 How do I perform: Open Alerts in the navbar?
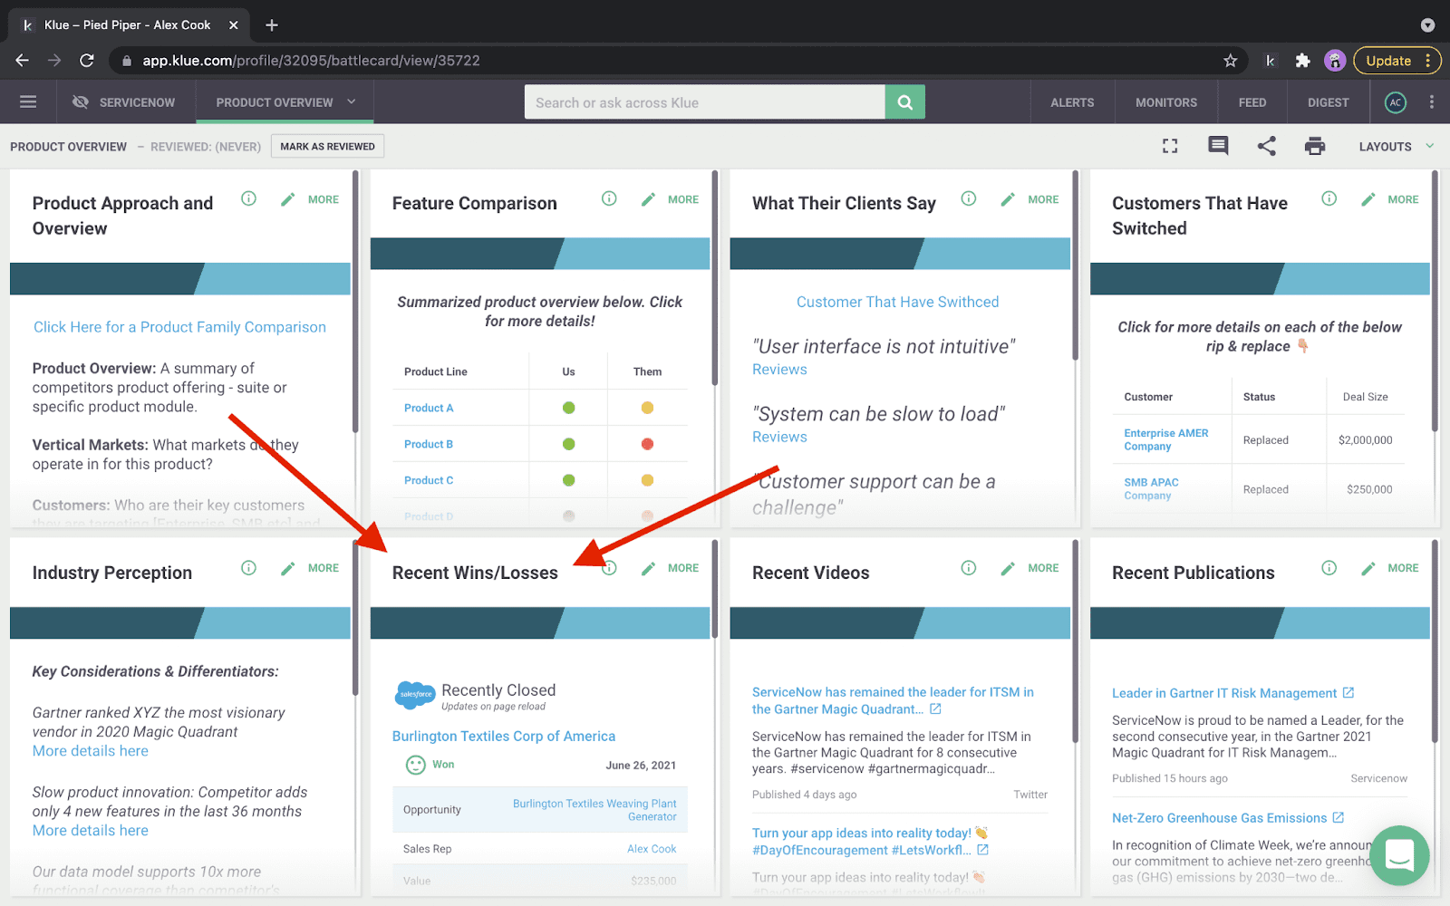click(1072, 102)
